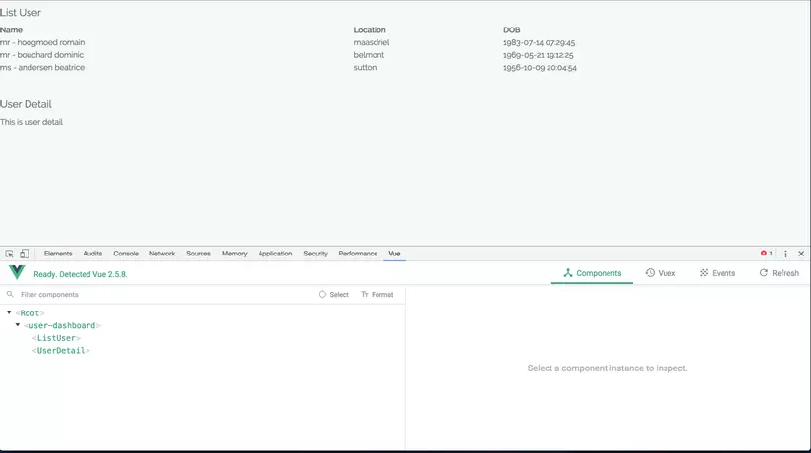Click the Format button
Screen dimensions: 811x453
pyautogui.click(x=377, y=294)
